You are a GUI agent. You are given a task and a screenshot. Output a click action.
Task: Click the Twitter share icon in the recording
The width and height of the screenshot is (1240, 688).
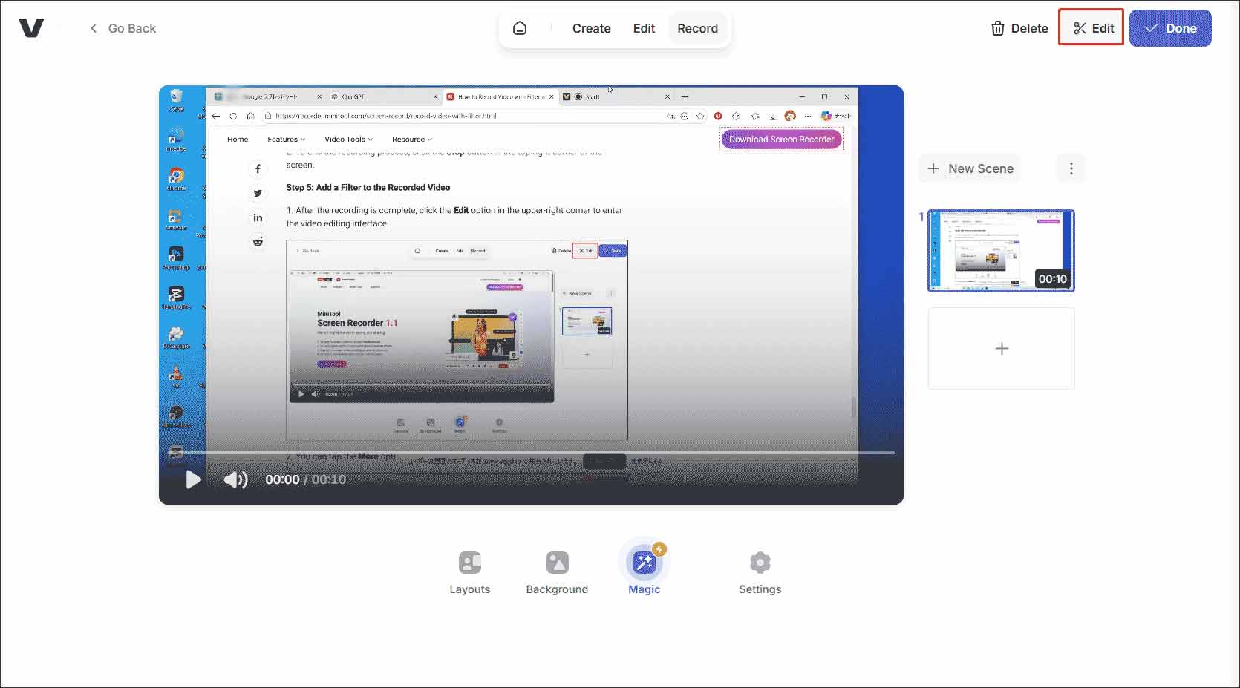click(x=258, y=193)
